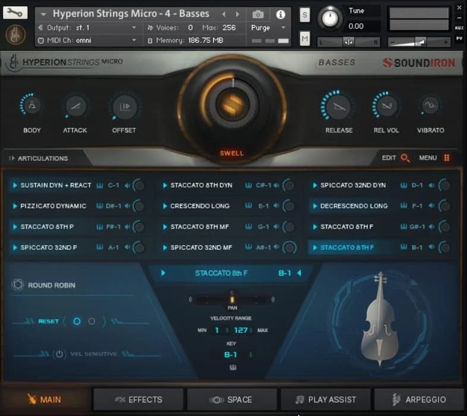Viewport: 467px width, 416px height.
Task: Click the Soundiron logo
Action: tap(419, 62)
